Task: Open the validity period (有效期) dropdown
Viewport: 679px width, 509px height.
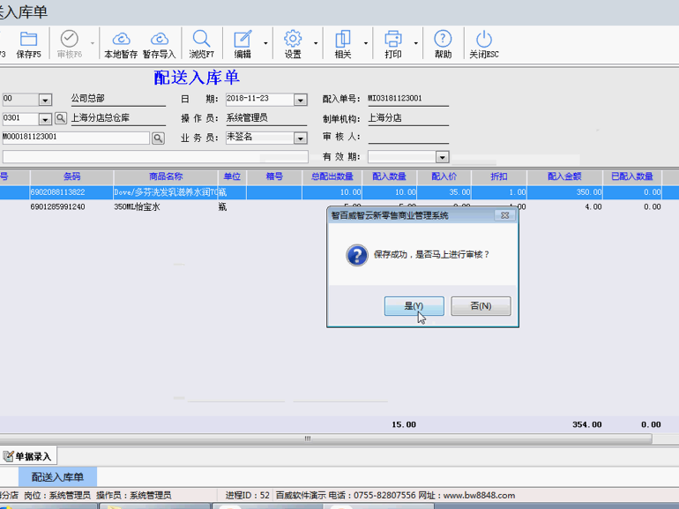Action: pos(443,157)
